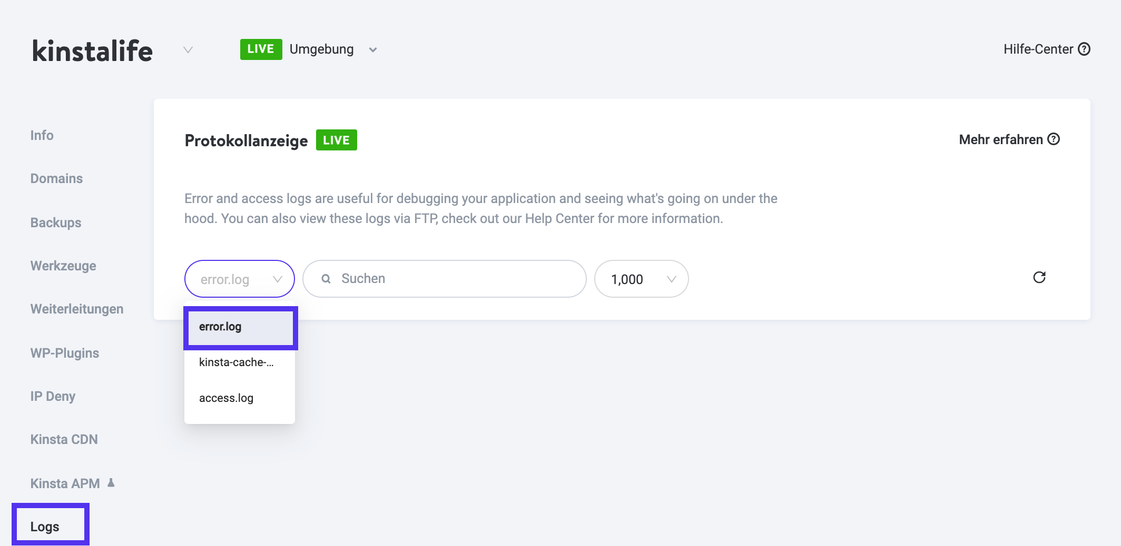Switch to the Domains sidebar section
Viewport: 1121px width, 546px height.
point(56,178)
